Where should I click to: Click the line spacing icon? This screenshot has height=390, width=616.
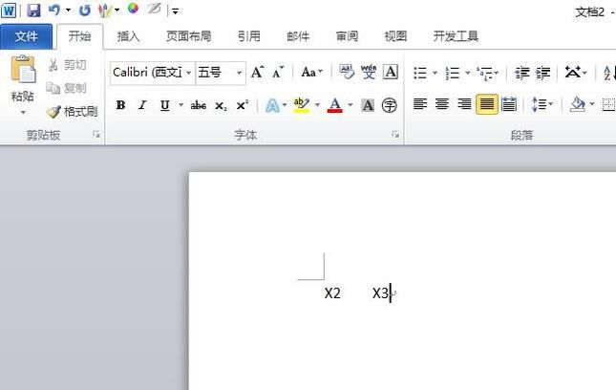click(x=539, y=104)
